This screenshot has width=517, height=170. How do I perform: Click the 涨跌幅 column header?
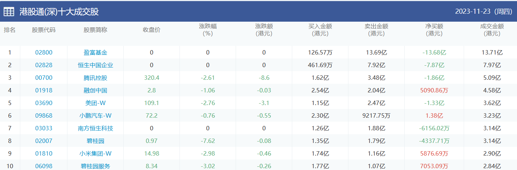point(208,30)
